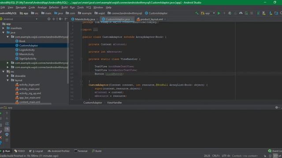282x158 pixels.
Task: Open the SDK Manager icon
Action: (x=271, y=13)
